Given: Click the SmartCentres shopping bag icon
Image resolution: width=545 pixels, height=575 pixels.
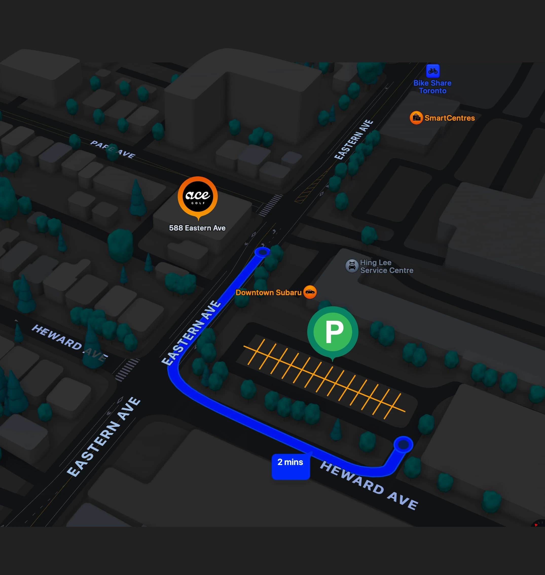Looking at the screenshot, I should pyautogui.click(x=416, y=118).
